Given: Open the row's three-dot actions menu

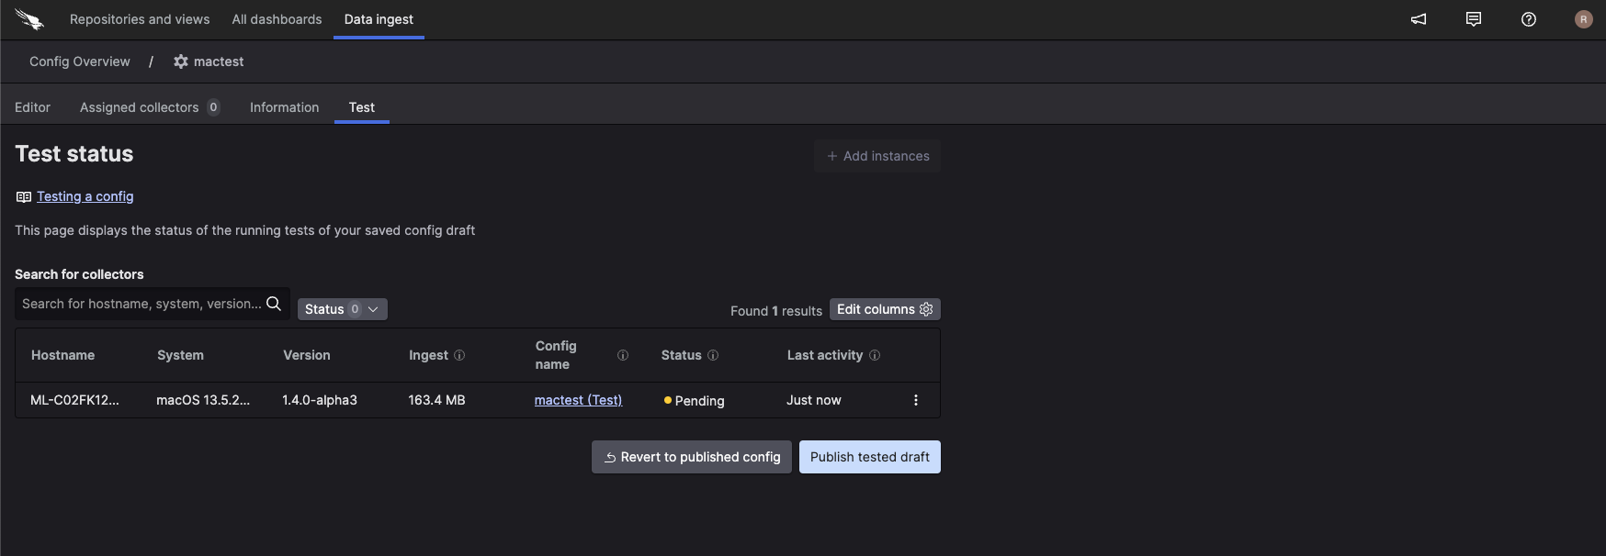Looking at the screenshot, I should 915,400.
